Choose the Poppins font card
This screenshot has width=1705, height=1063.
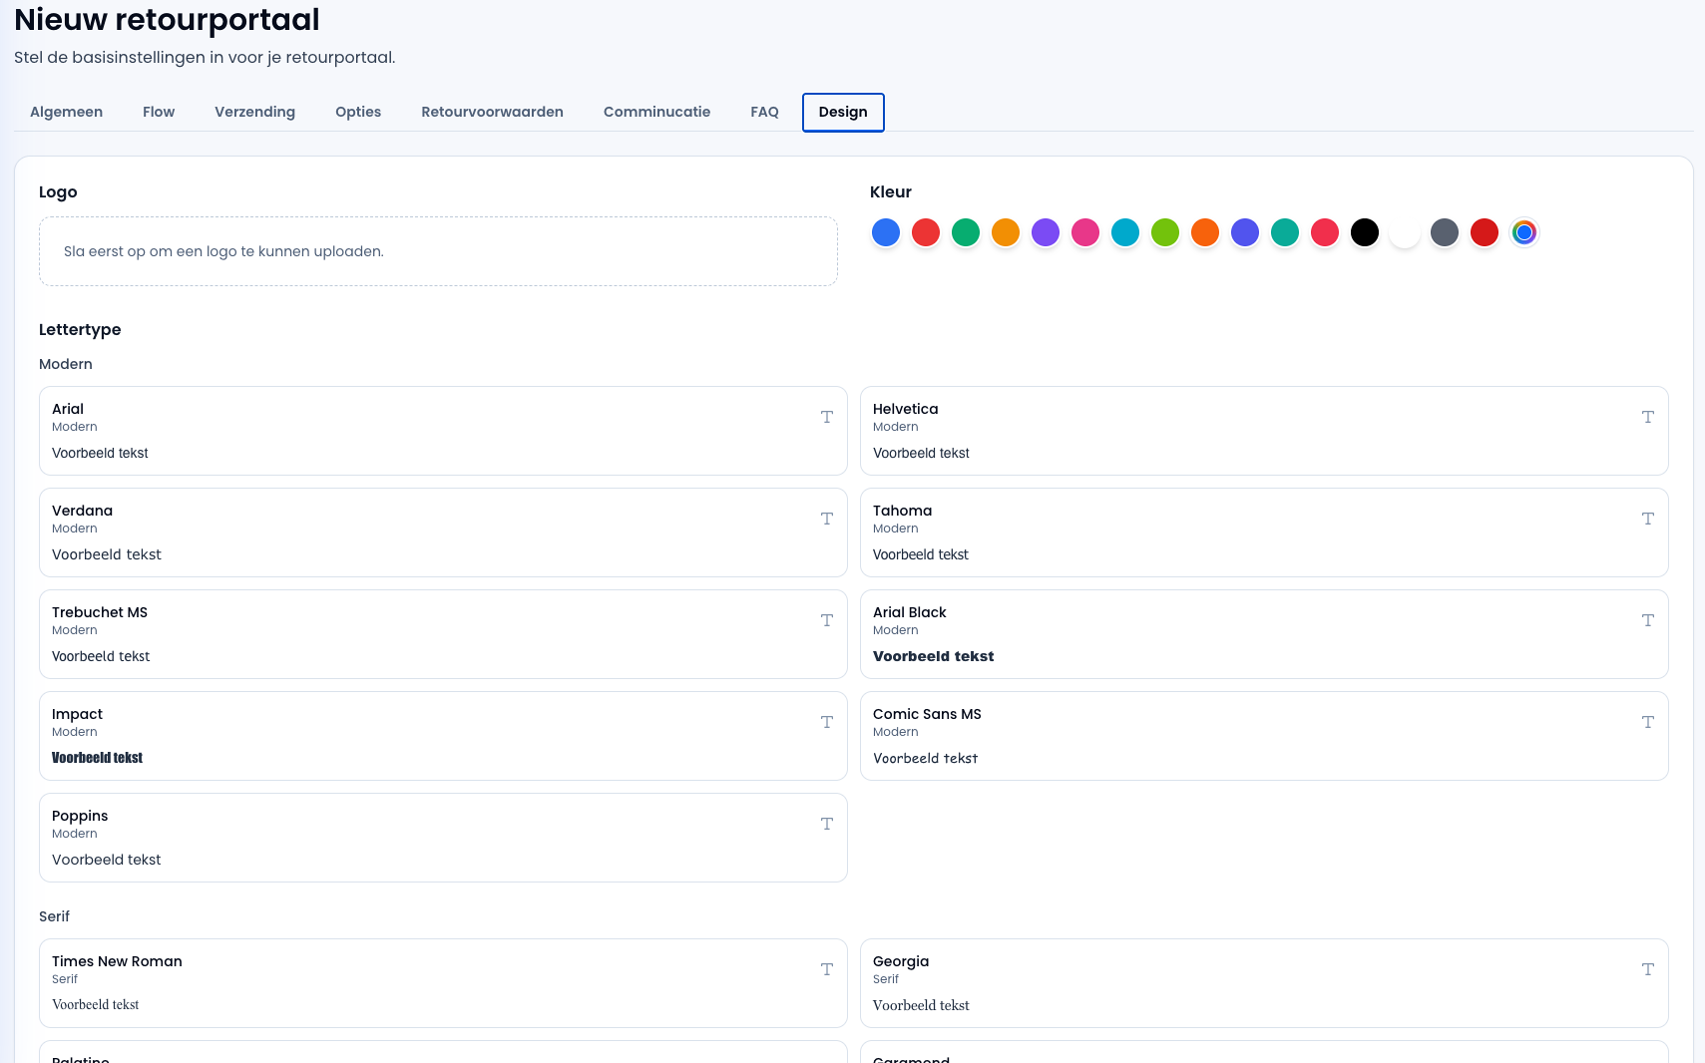click(443, 838)
